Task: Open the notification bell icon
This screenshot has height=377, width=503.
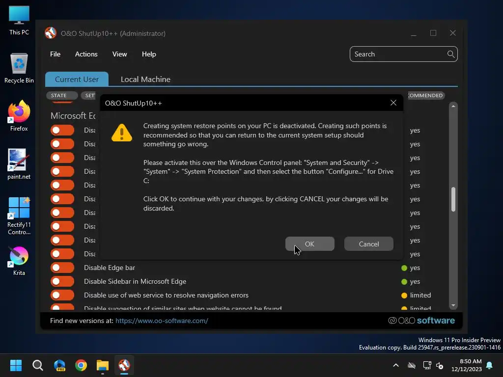Action: [490, 365]
